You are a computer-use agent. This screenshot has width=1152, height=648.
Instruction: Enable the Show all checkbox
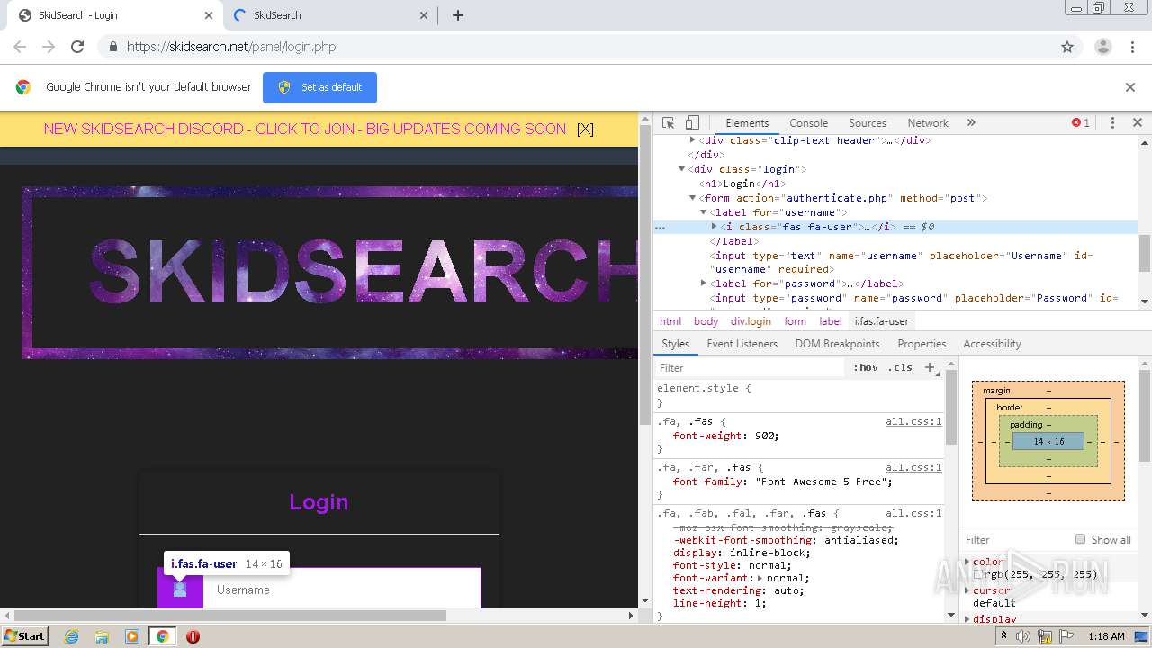tap(1080, 539)
